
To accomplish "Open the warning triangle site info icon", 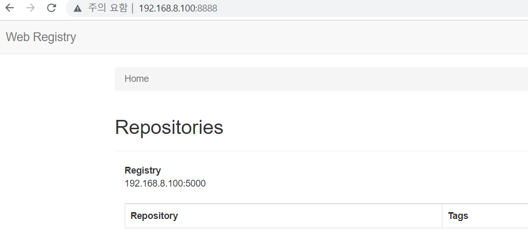I will coord(77,8).
